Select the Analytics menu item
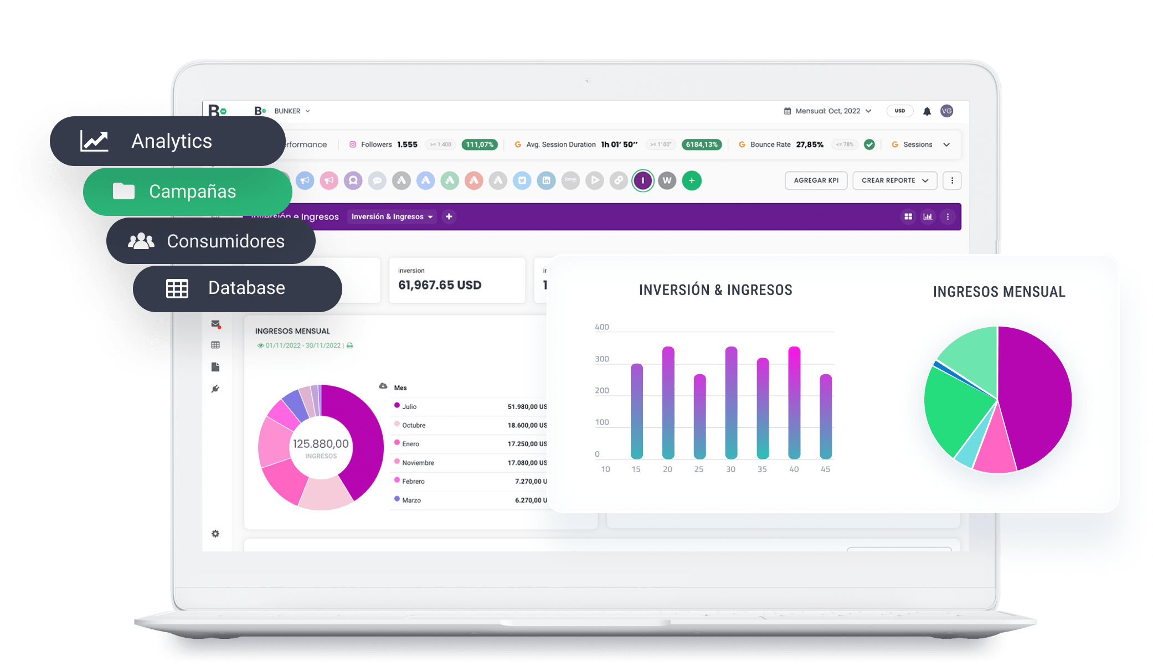This screenshot has height=672, width=1153. coord(172,141)
